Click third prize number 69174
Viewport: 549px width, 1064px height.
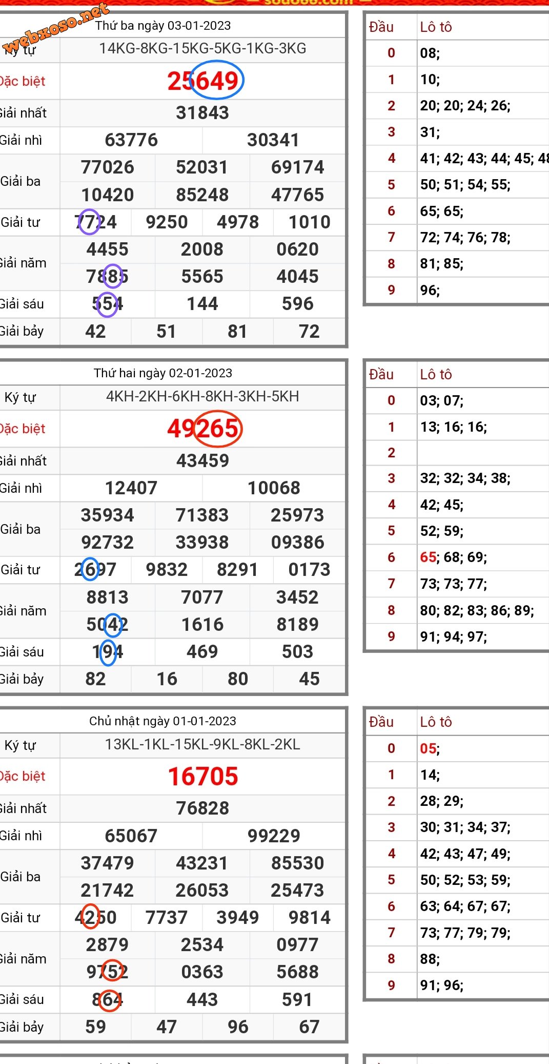coord(298,167)
